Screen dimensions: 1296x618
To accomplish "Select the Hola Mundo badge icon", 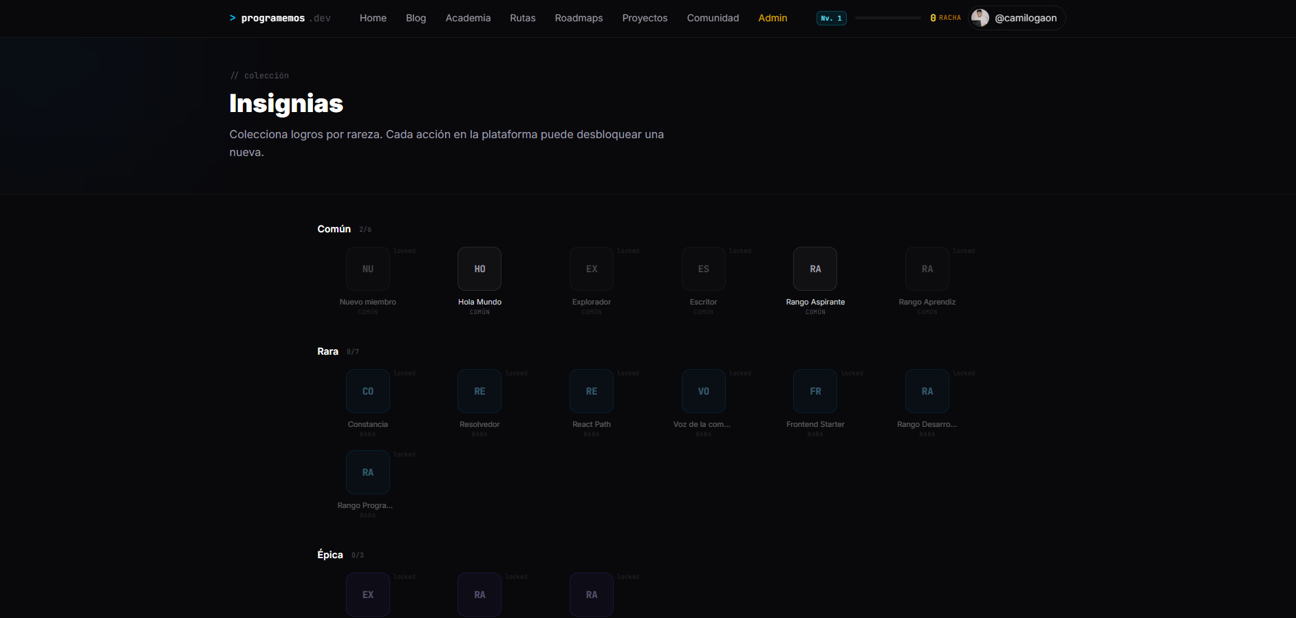I will 479,269.
